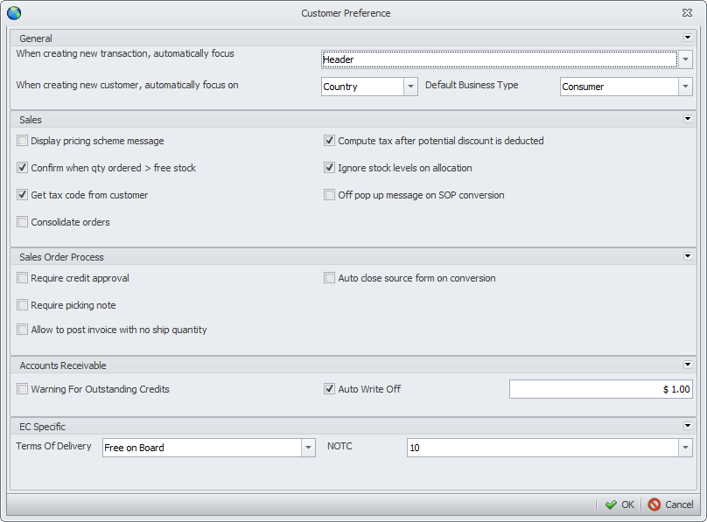This screenshot has height=522, width=707.
Task: Collapse the EC Specific section
Action: (x=688, y=426)
